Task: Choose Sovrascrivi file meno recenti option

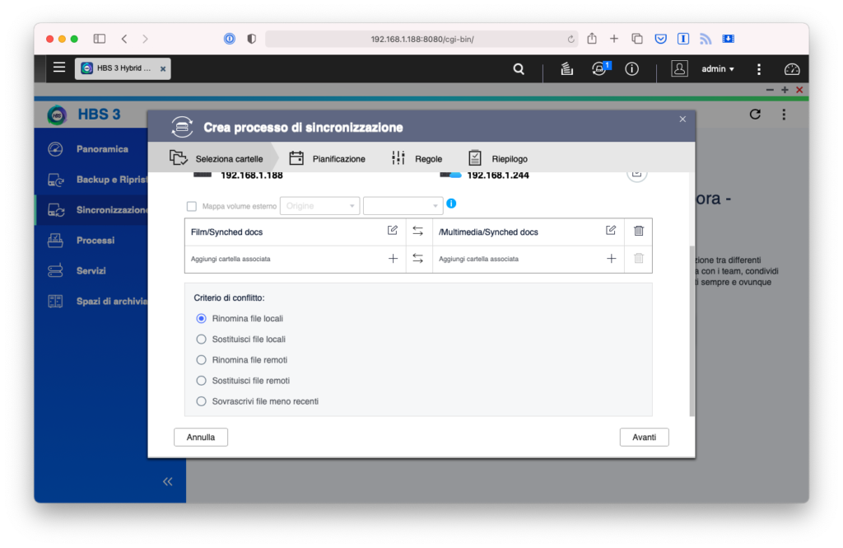Action: (202, 401)
